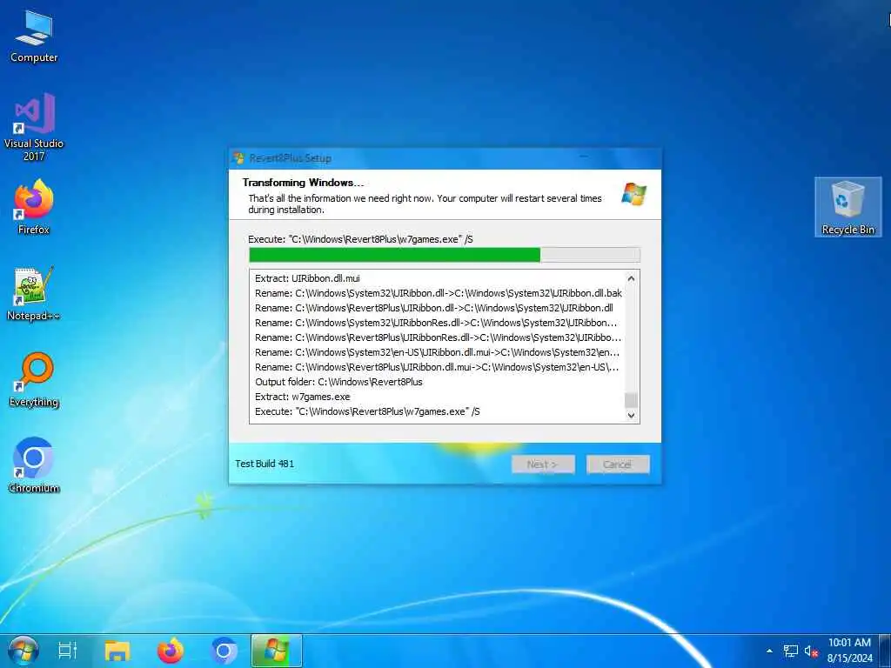Select the Recycle Bin icon
Screen dimensions: 891x668
(847, 207)
